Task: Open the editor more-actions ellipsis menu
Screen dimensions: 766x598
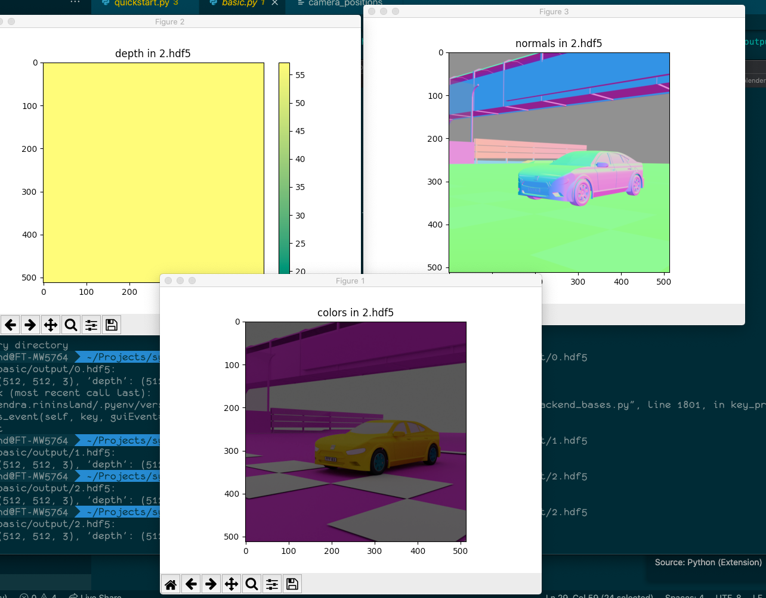Action: [74, 2]
